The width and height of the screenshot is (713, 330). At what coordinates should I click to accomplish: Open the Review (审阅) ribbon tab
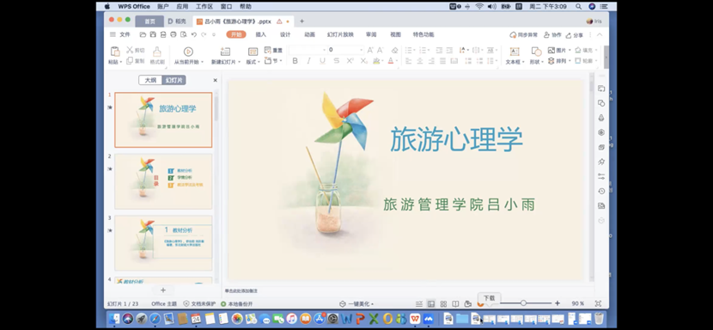click(371, 34)
